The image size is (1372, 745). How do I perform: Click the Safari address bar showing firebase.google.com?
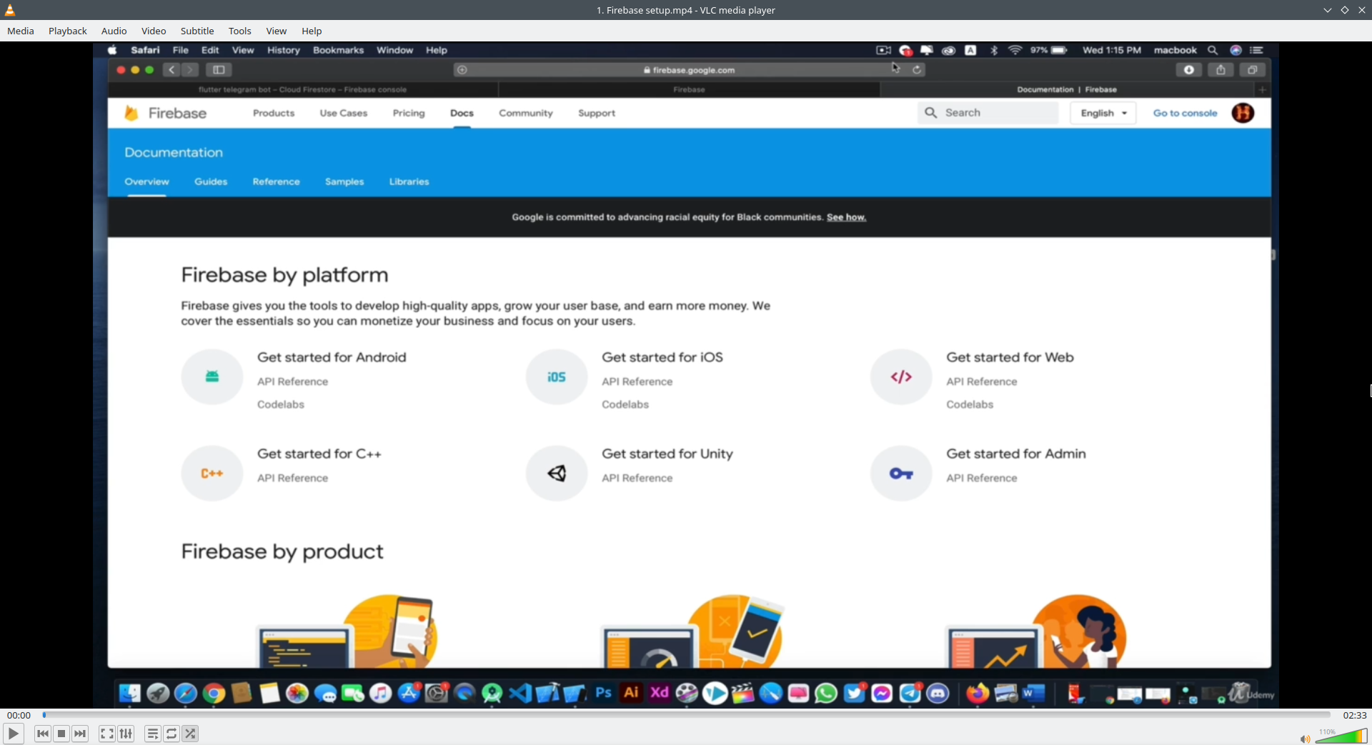click(689, 70)
